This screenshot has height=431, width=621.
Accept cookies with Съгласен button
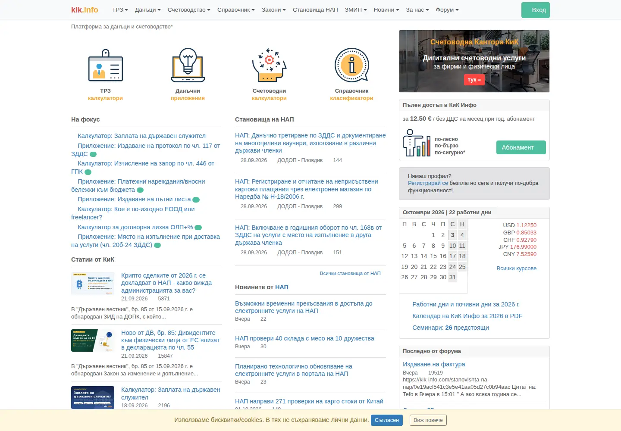point(387,420)
